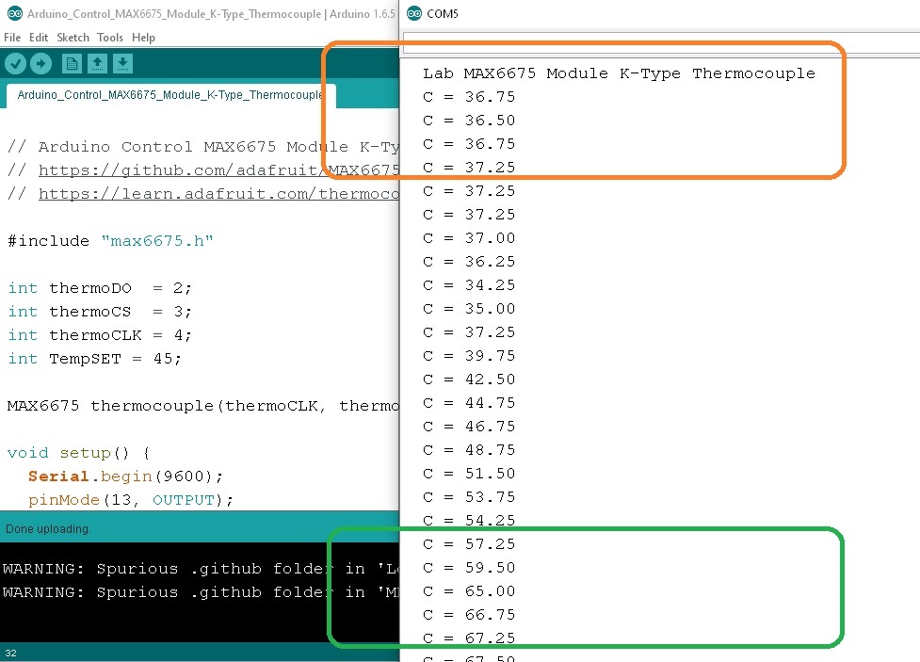Open the learn.adafruit.com thermocouple link

tap(218, 194)
